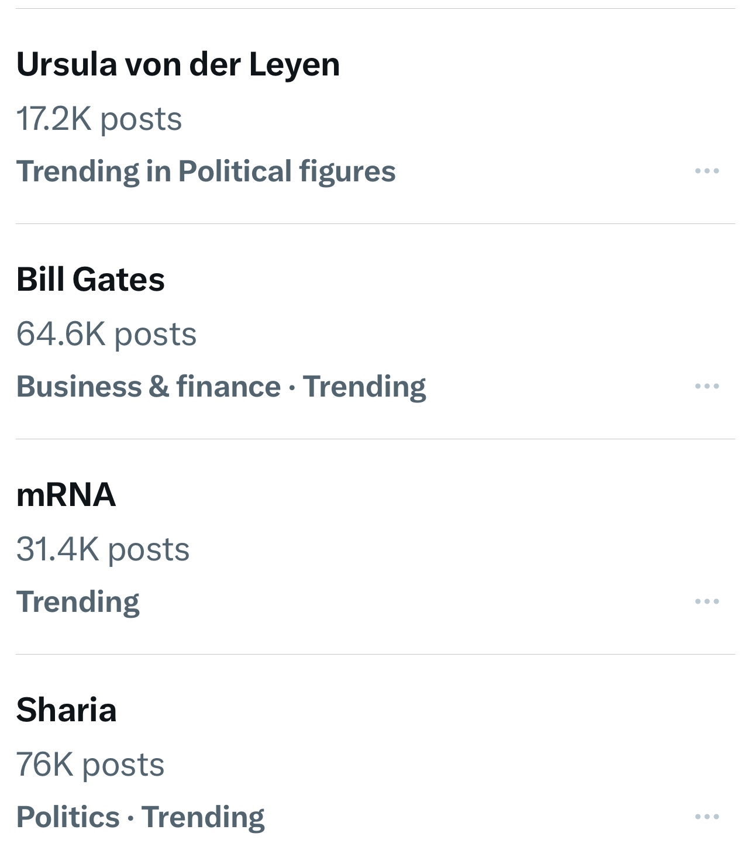
Task: Open the Ursula von der Leyen topic
Action: 178,64
